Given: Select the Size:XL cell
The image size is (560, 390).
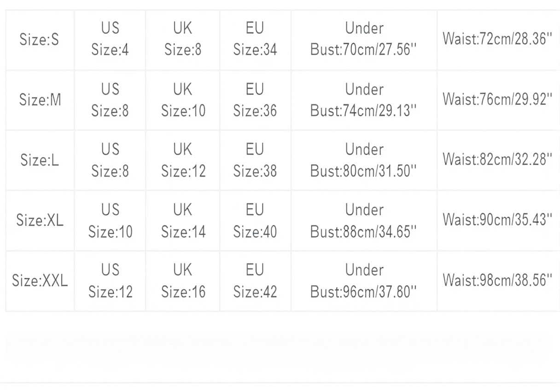Looking at the screenshot, I should [x=40, y=220].
